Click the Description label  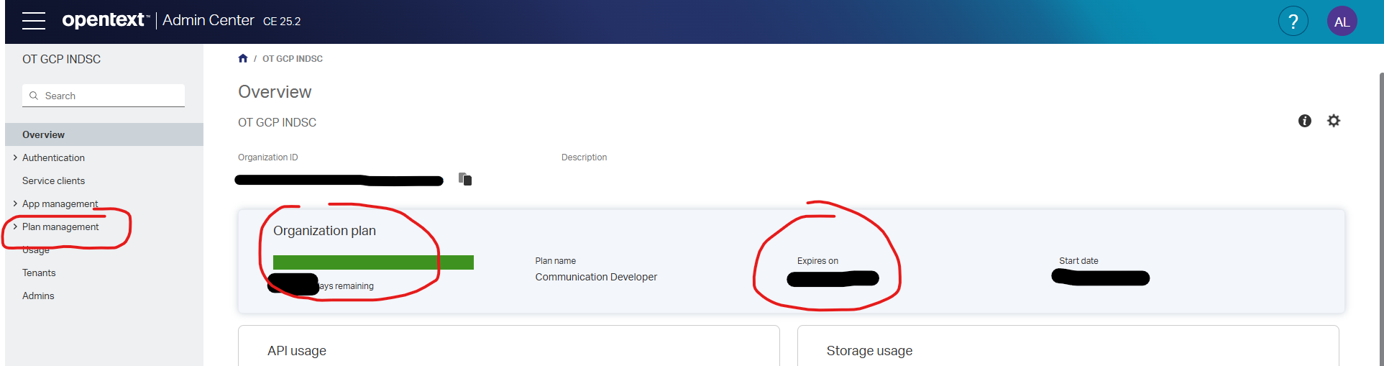point(584,157)
